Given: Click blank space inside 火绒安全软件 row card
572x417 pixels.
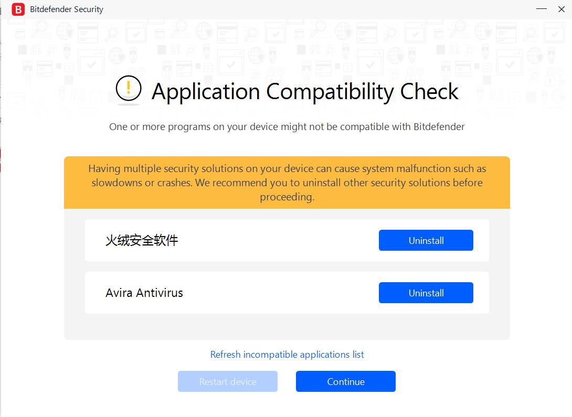Looking at the screenshot, I should click(x=278, y=240).
